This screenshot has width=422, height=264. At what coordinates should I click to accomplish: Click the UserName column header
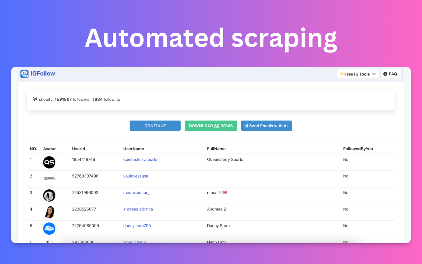[x=134, y=149]
